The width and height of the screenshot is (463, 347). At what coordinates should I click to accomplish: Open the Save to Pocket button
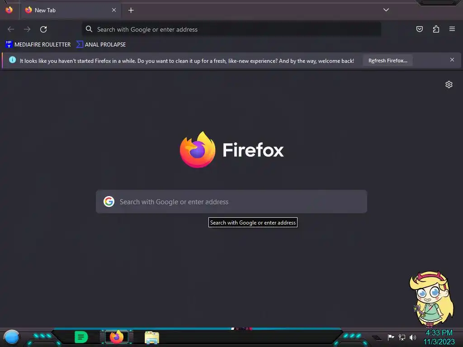[x=419, y=29]
